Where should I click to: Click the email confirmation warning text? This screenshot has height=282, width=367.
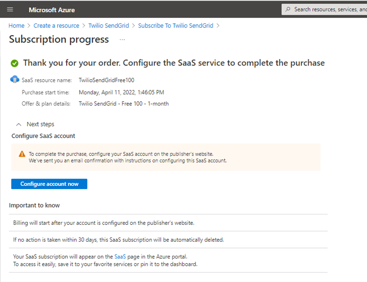tap(128, 161)
